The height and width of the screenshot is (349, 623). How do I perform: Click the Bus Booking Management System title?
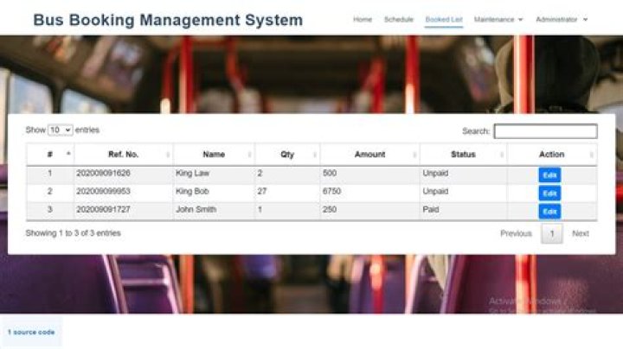pos(168,20)
